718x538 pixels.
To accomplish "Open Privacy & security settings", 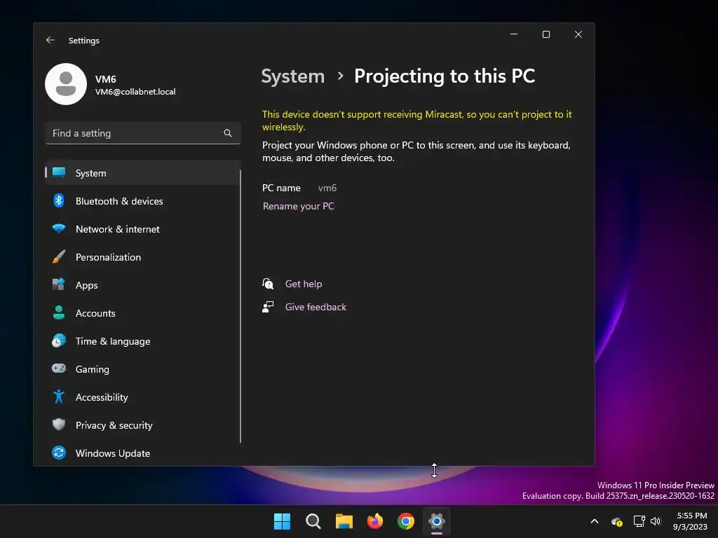I will coord(142,425).
